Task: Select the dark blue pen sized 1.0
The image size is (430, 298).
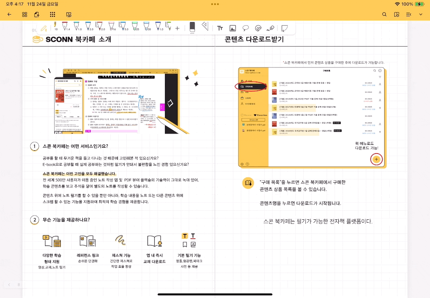Action: tap(158, 26)
